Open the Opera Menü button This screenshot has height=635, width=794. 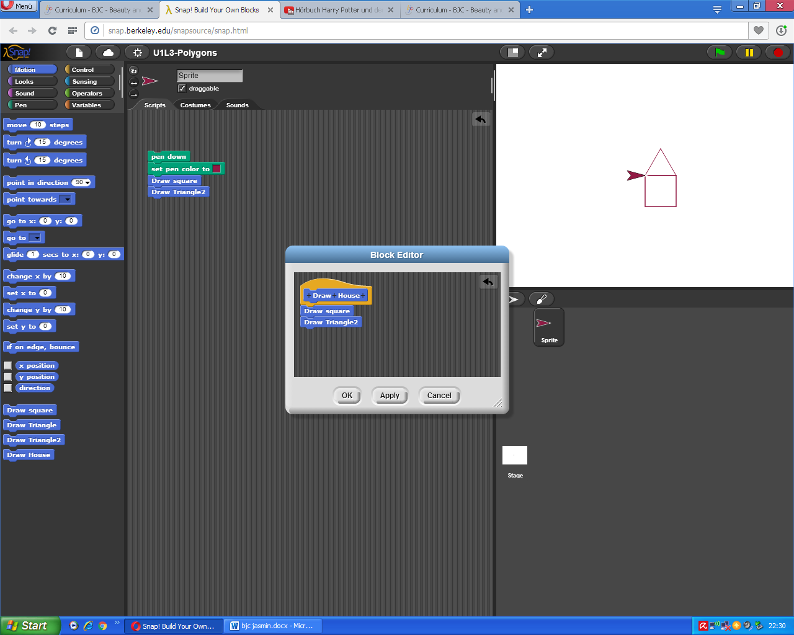(x=19, y=6)
